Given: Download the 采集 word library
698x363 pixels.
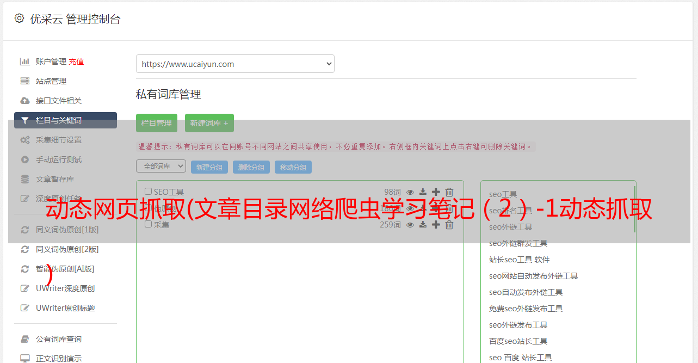Looking at the screenshot, I should 423,225.
